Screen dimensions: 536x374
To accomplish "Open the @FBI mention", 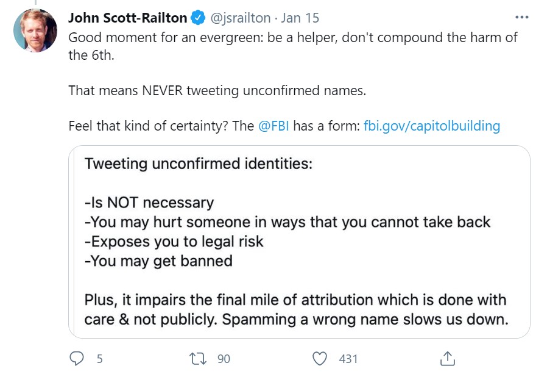I will point(273,126).
